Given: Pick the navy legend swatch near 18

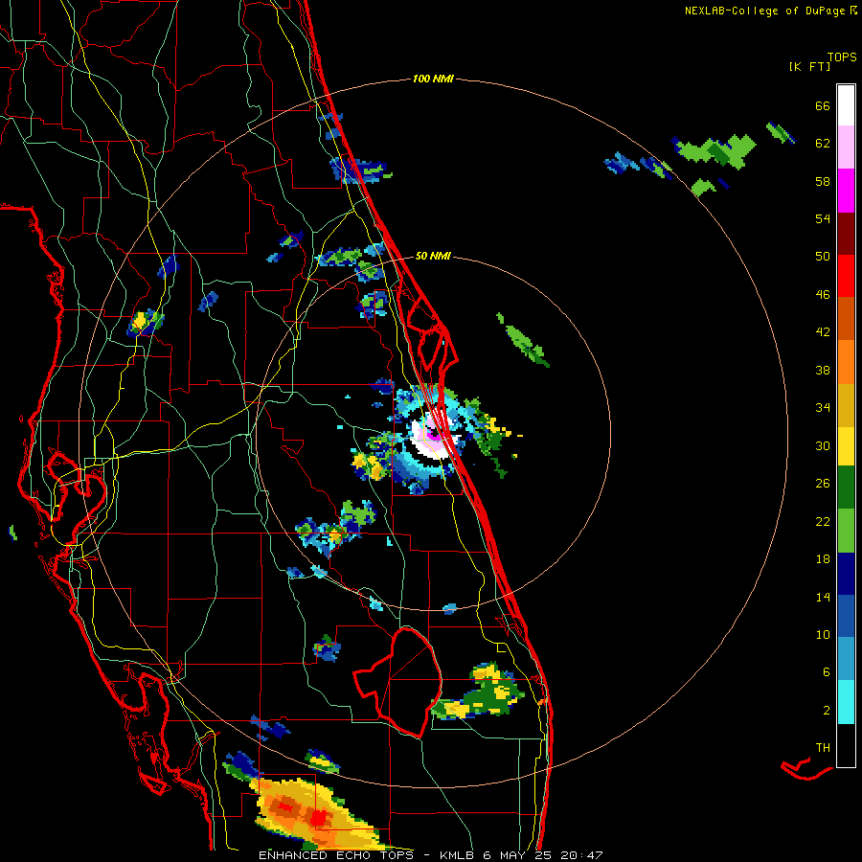Looking at the screenshot, I should [846, 574].
